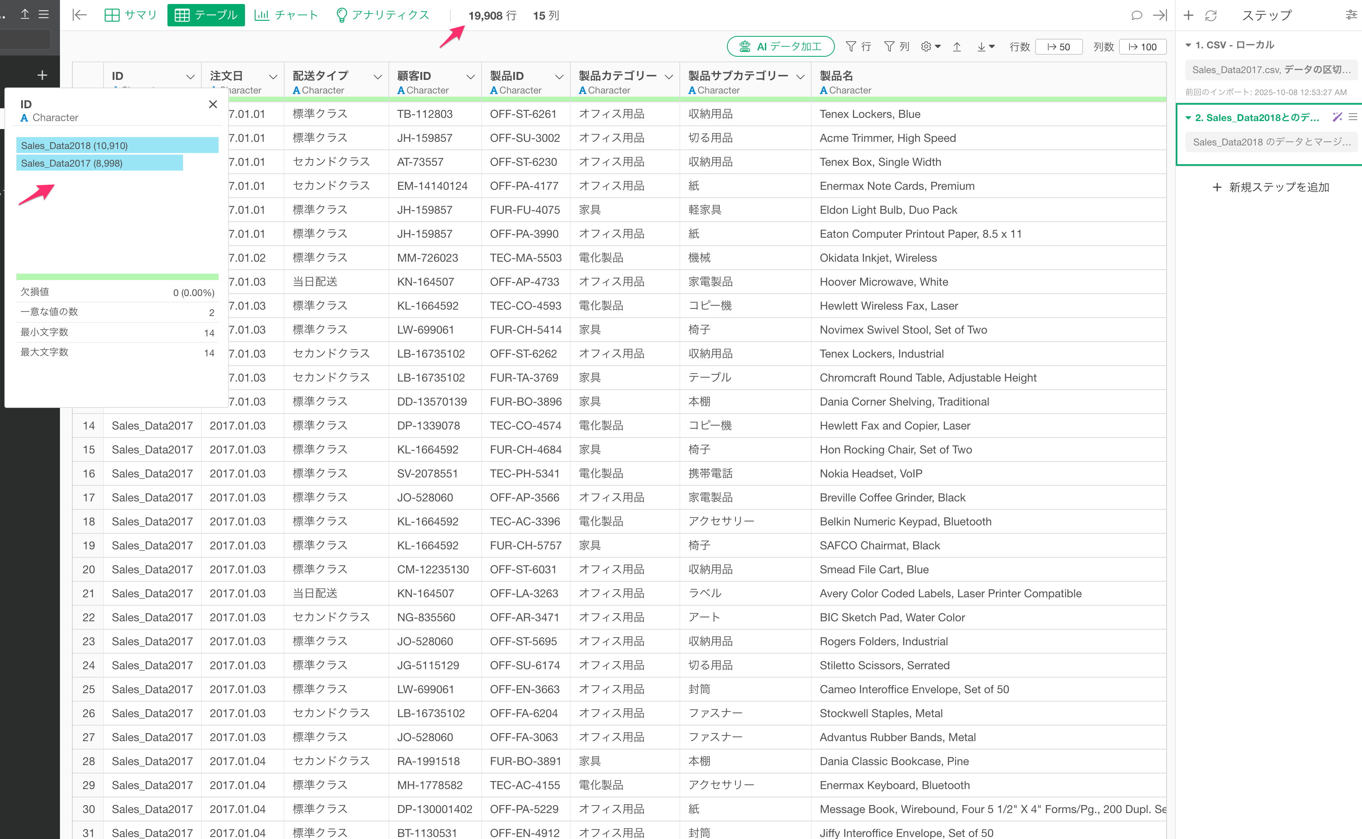This screenshot has height=839, width=1362.
Task: Click the refresh icon beside ステップ
Action: click(1211, 16)
